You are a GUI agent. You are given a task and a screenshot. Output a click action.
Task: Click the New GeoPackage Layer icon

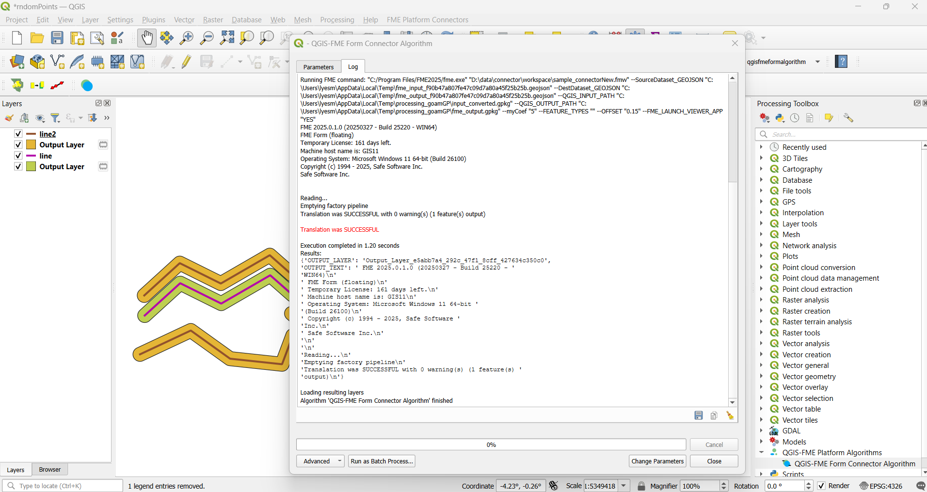click(37, 62)
